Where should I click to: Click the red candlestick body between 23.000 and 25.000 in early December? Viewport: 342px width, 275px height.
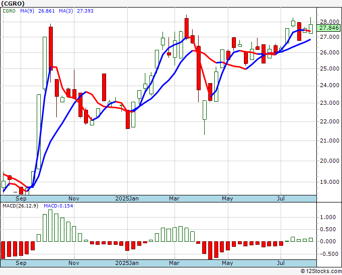[x=104, y=87]
